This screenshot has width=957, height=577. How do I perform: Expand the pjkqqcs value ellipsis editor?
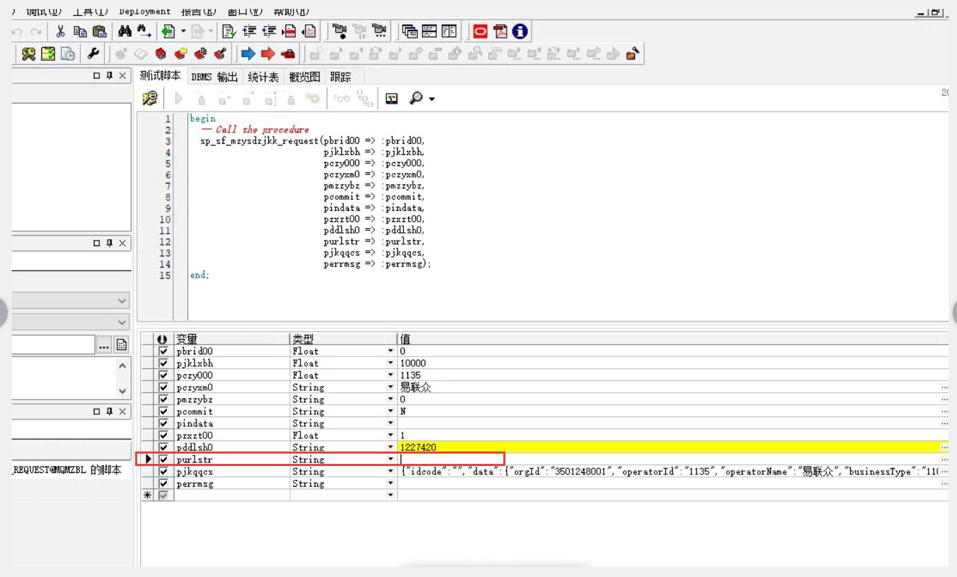point(944,472)
